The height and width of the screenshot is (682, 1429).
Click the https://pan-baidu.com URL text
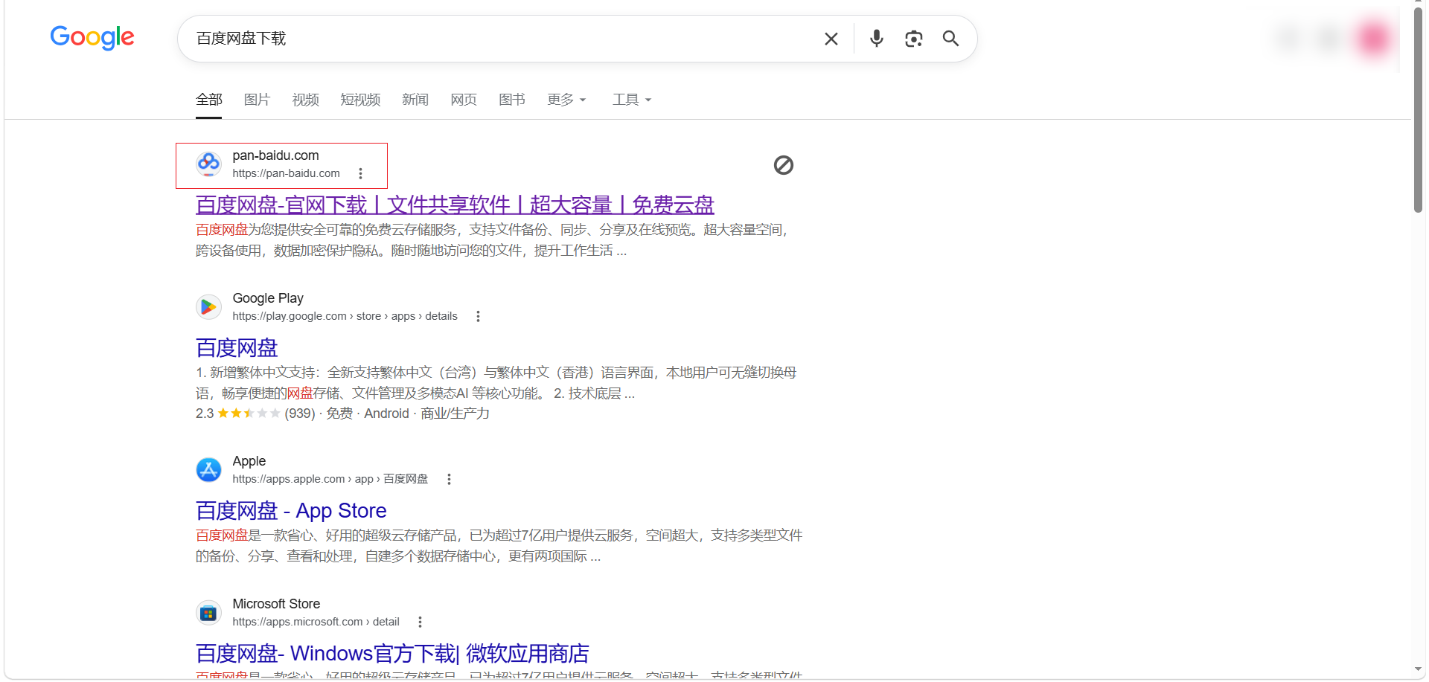[x=286, y=173]
